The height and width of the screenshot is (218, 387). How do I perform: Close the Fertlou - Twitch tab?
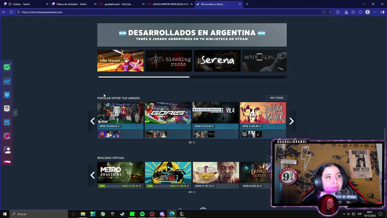[x=47, y=4]
